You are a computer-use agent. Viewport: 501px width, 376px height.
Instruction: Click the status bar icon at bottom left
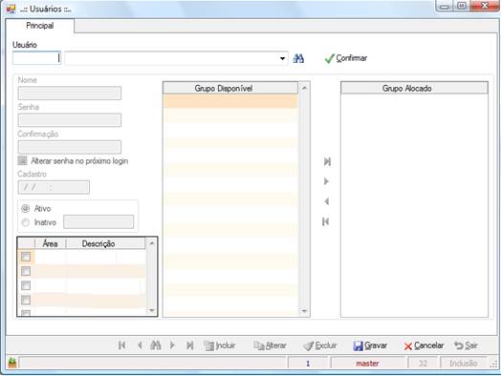pos(12,363)
